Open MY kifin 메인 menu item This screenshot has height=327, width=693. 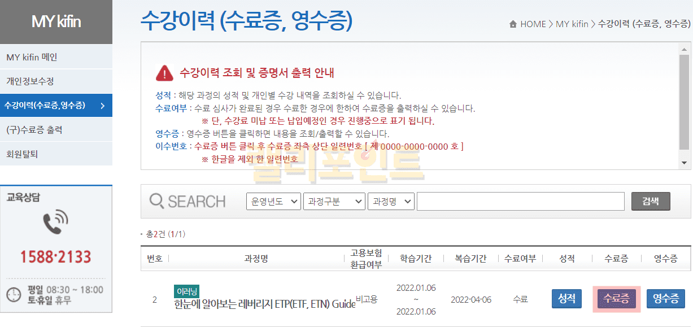[32, 57]
